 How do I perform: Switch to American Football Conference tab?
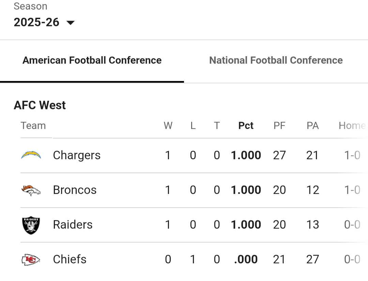[92, 61]
